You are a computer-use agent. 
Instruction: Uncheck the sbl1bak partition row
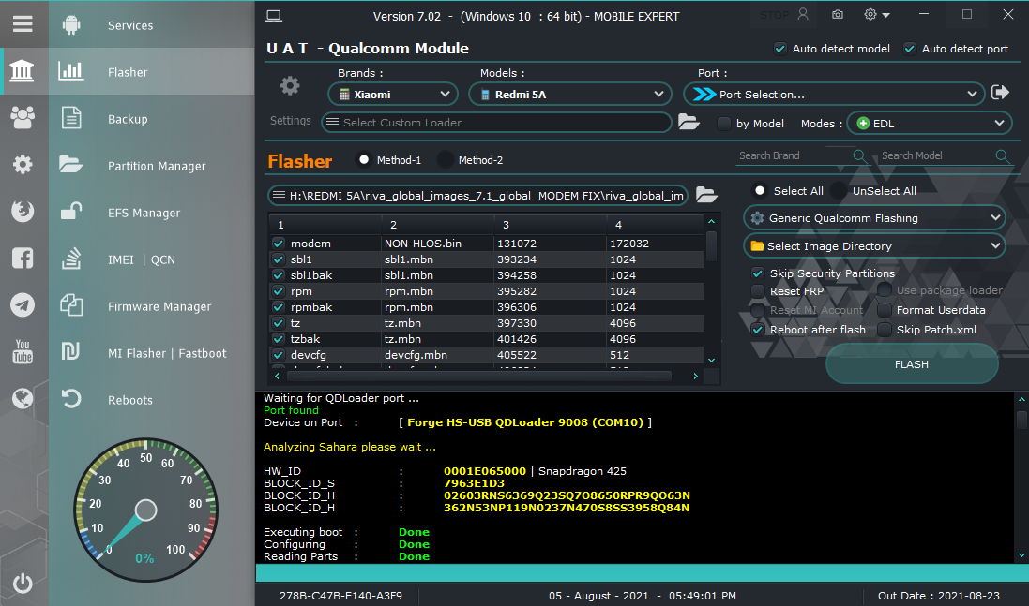pos(279,275)
